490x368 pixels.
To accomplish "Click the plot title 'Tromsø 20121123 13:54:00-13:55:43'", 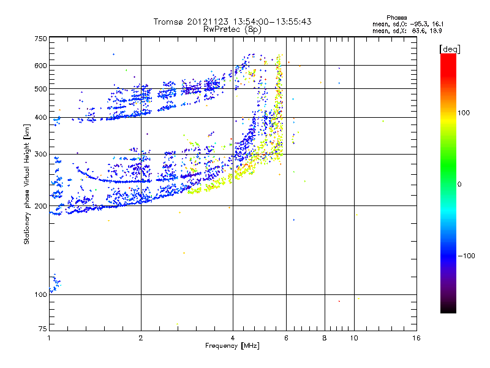I will point(232,21).
